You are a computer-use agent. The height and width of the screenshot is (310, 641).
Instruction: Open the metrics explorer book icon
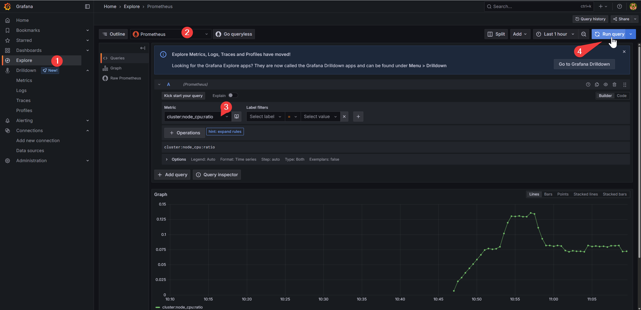[x=237, y=117]
